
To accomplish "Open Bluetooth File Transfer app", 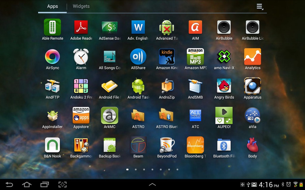I will point(224,145).
